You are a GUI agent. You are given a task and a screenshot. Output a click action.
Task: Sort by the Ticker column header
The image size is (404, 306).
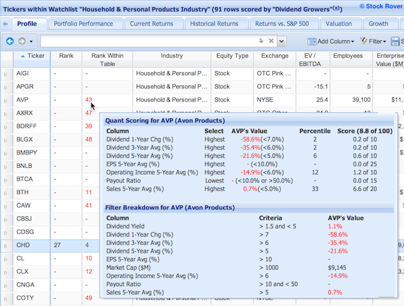(x=31, y=60)
